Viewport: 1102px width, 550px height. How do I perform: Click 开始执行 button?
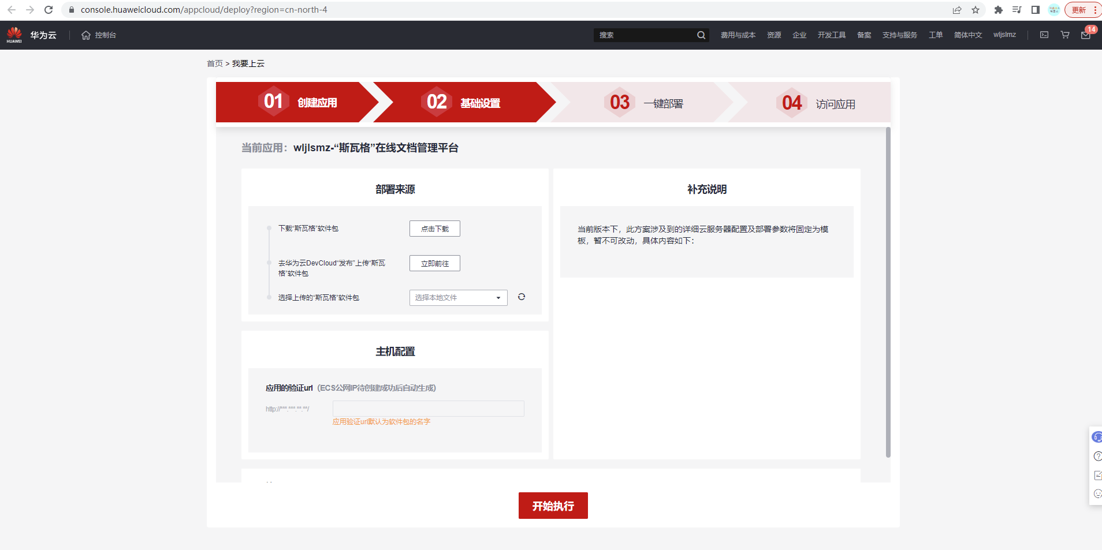coord(553,506)
